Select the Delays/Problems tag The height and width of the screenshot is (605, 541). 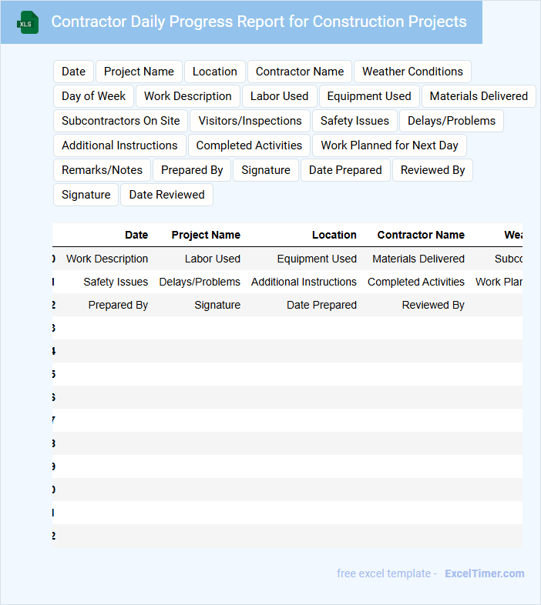pyautogui.click(x=452, y=121)
